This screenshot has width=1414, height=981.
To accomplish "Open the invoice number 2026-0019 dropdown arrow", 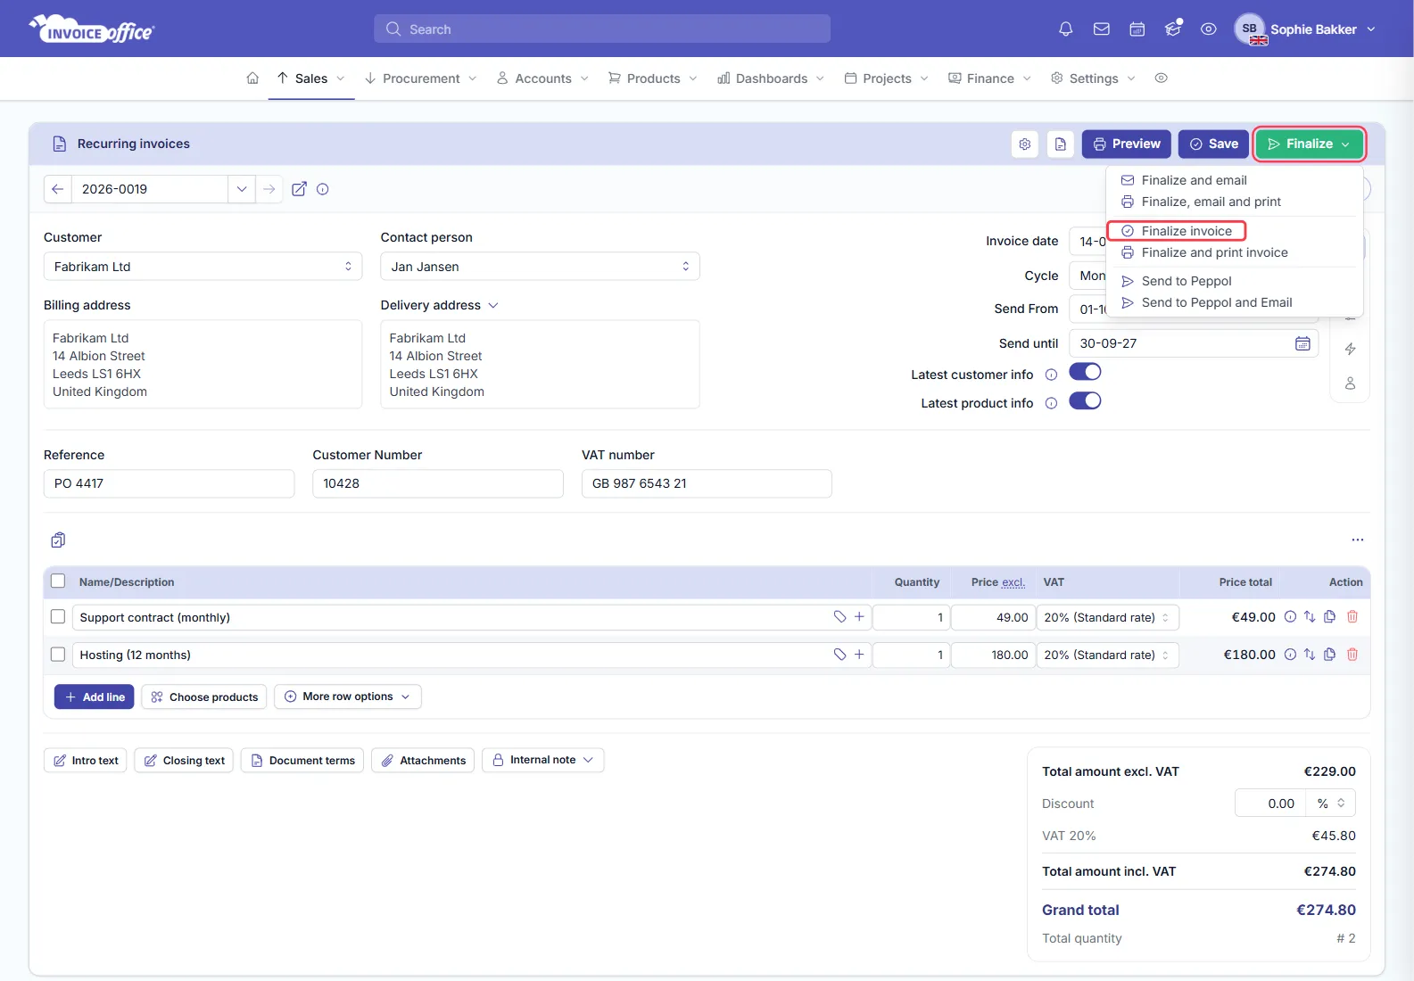I will coord(242,189).
